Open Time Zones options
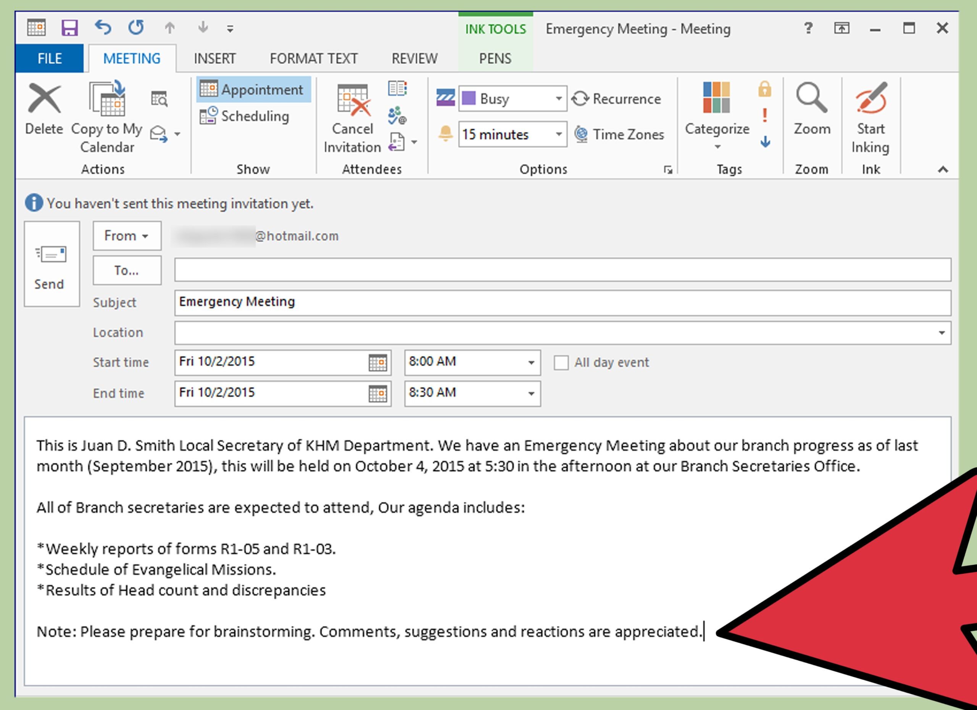The height and width of the screenshot is (710, 977). 620,134
